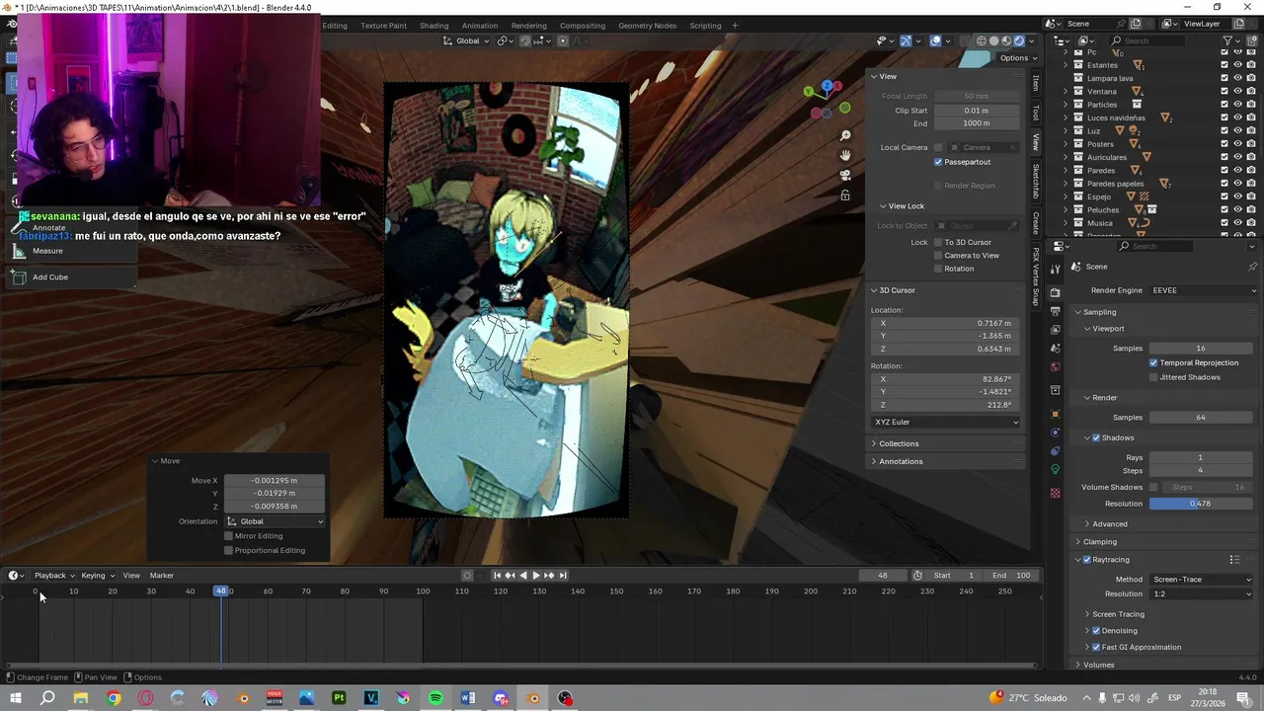The height and width of the screenshot is (711, 1264).
Task: Select wireframe viewport shading mode
Action: pos(981,40)
